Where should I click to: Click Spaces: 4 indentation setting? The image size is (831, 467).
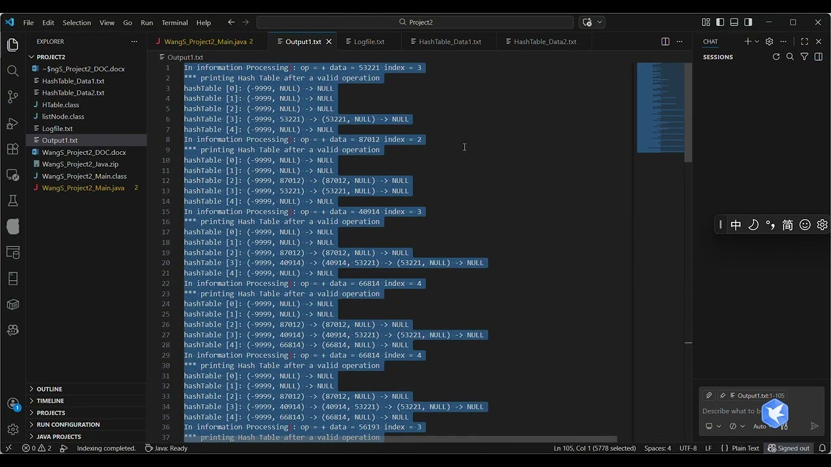[x=658, y=448]
